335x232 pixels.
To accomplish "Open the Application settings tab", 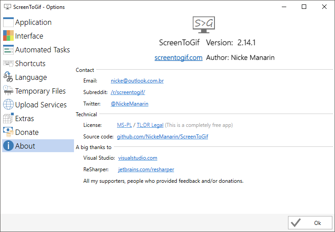I will pos(38,22).
